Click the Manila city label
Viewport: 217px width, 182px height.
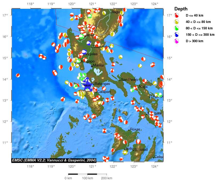click(98, 65)
